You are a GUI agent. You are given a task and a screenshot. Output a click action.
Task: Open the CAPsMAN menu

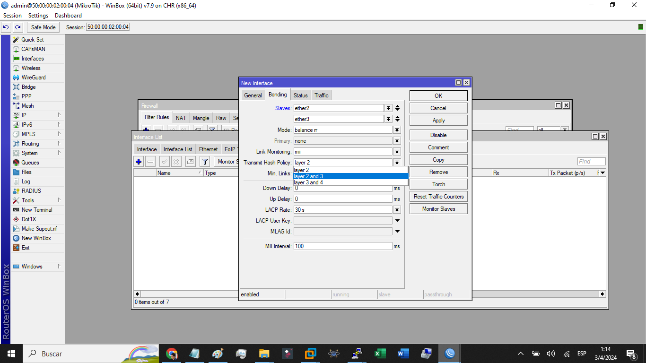click(x=33, y=49)
